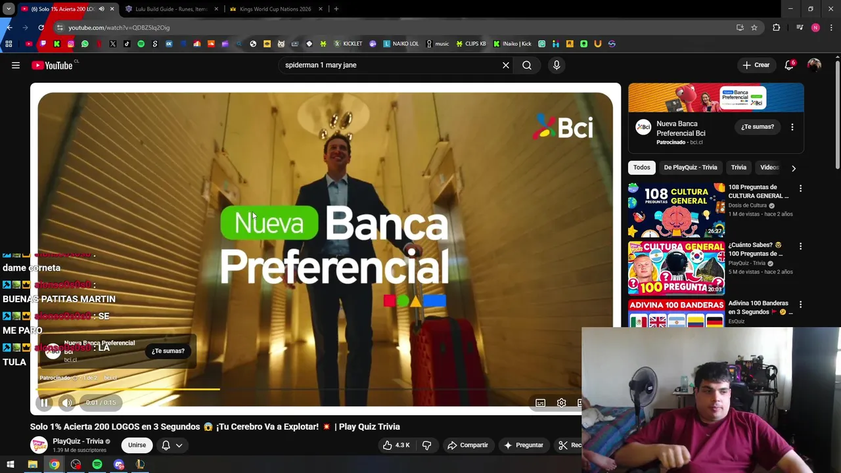Click the browser address bar URL

119,28
